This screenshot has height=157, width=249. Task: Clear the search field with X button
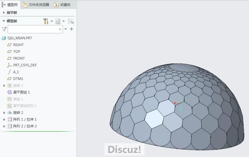coord(60,29)
